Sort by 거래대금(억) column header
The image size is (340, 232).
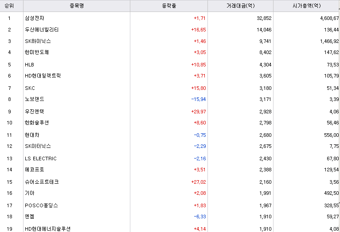tap(240, 6)
